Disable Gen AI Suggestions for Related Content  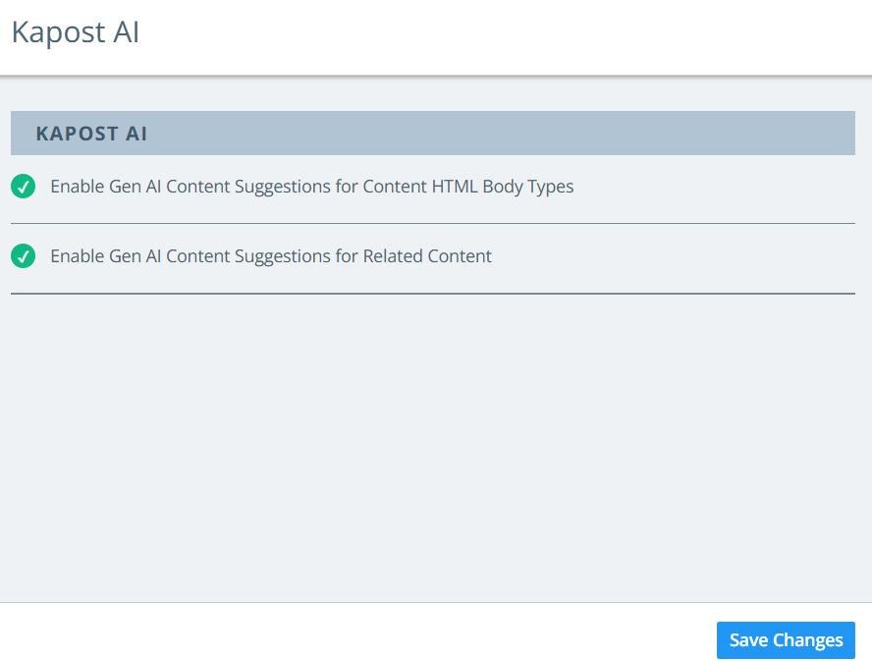[x=24, y=256]
